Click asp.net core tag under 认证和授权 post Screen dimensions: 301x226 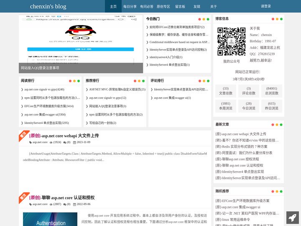click(x=40, y=204)
